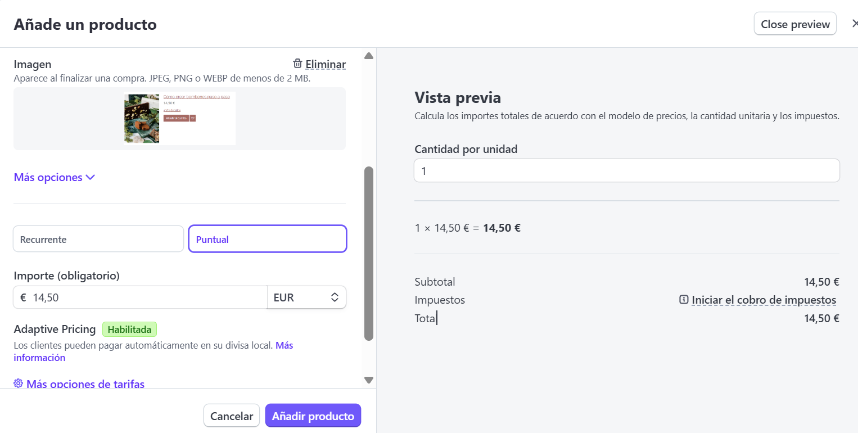Click the Añadir producto button
Screen dimensions: 858x433
tap(313, 416)
